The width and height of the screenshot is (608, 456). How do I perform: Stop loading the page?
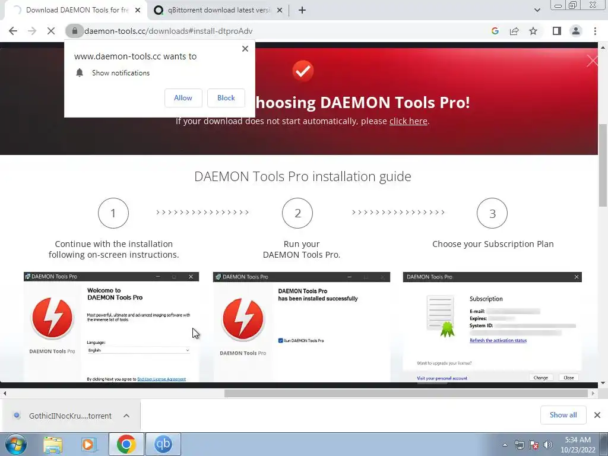click(x=51, y=31)
